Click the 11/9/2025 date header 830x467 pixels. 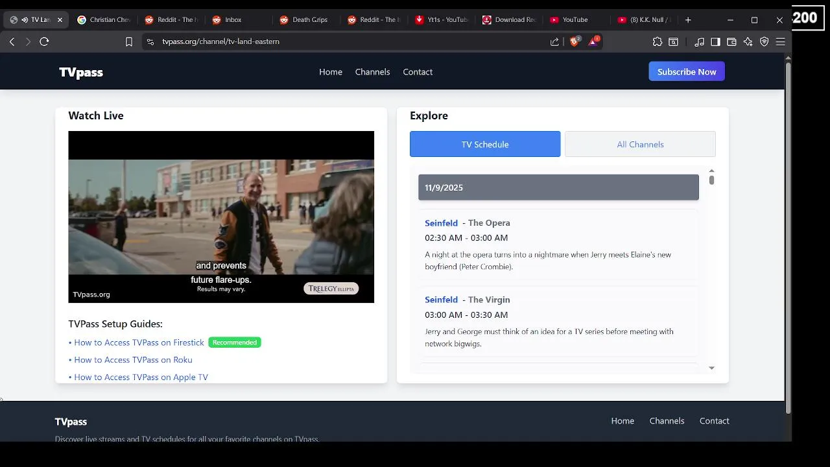(x=558, y=187)
